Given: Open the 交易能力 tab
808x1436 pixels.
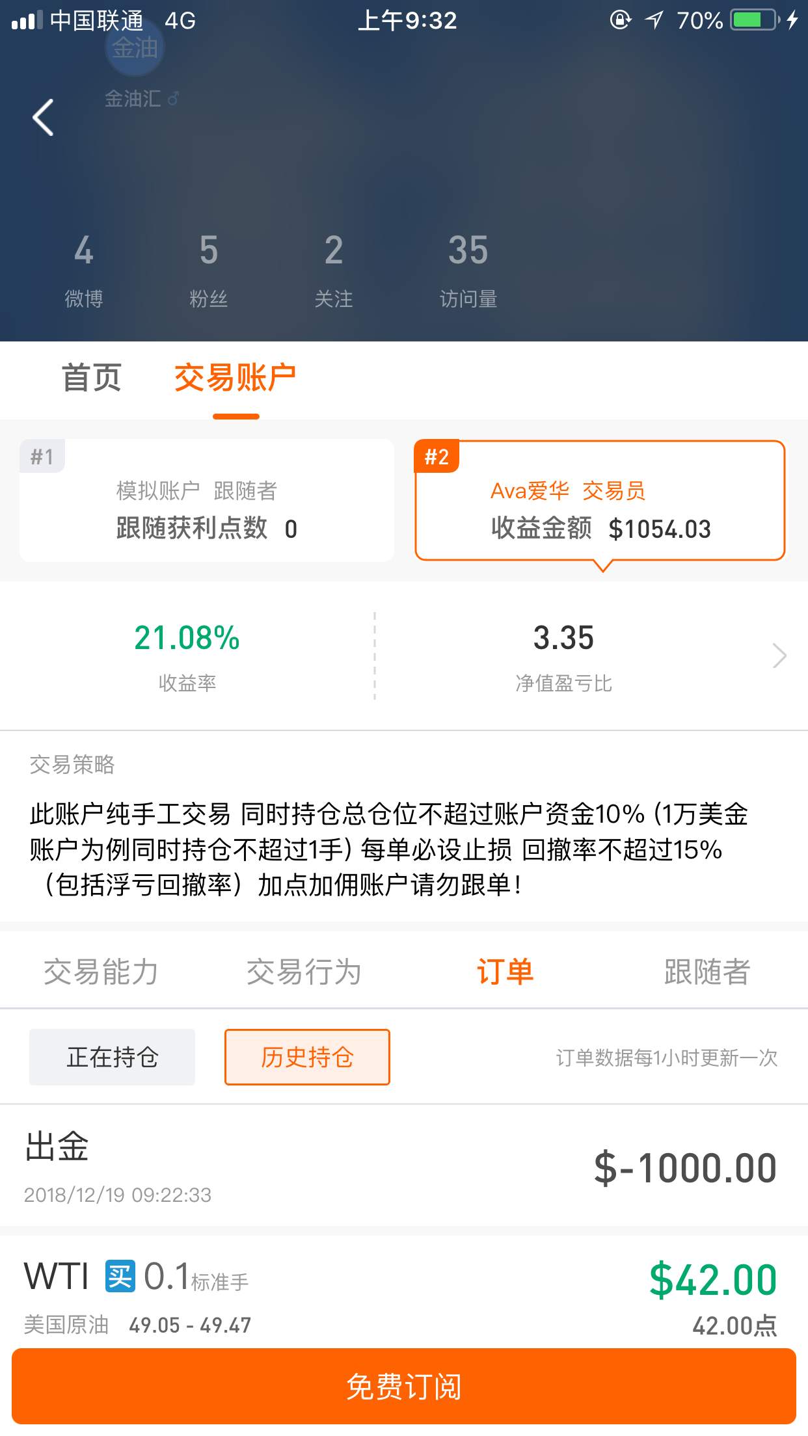Looking at the screenshot, I should click(101, 972).
